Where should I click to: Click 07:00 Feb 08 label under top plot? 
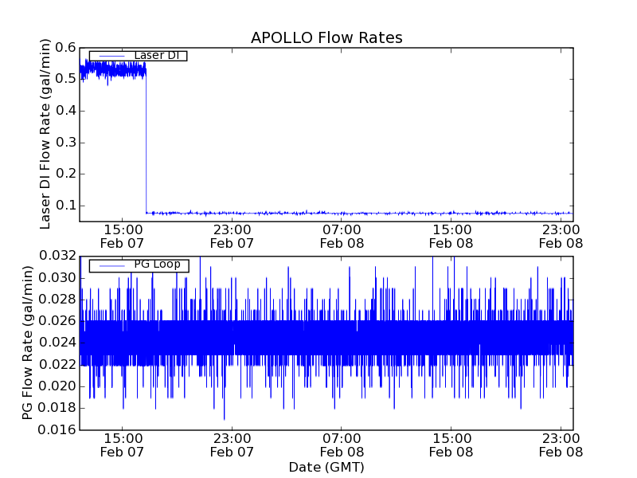pyautogui.click(x=342, y=236)
